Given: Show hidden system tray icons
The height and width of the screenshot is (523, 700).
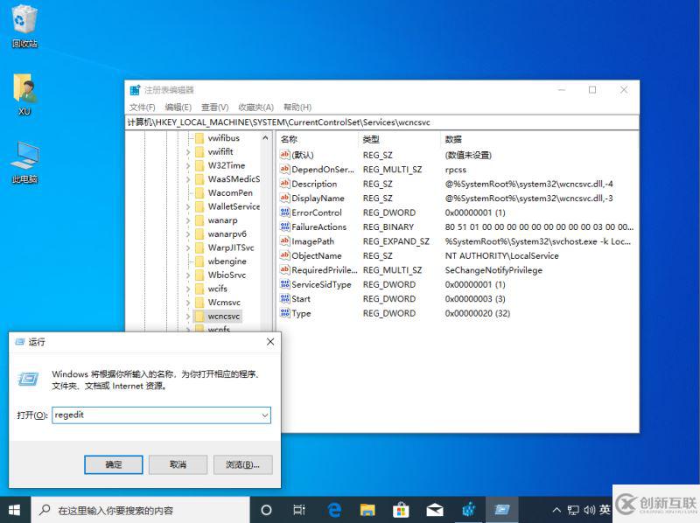Looking at the screenshot, I should click(x=556, y=510).
